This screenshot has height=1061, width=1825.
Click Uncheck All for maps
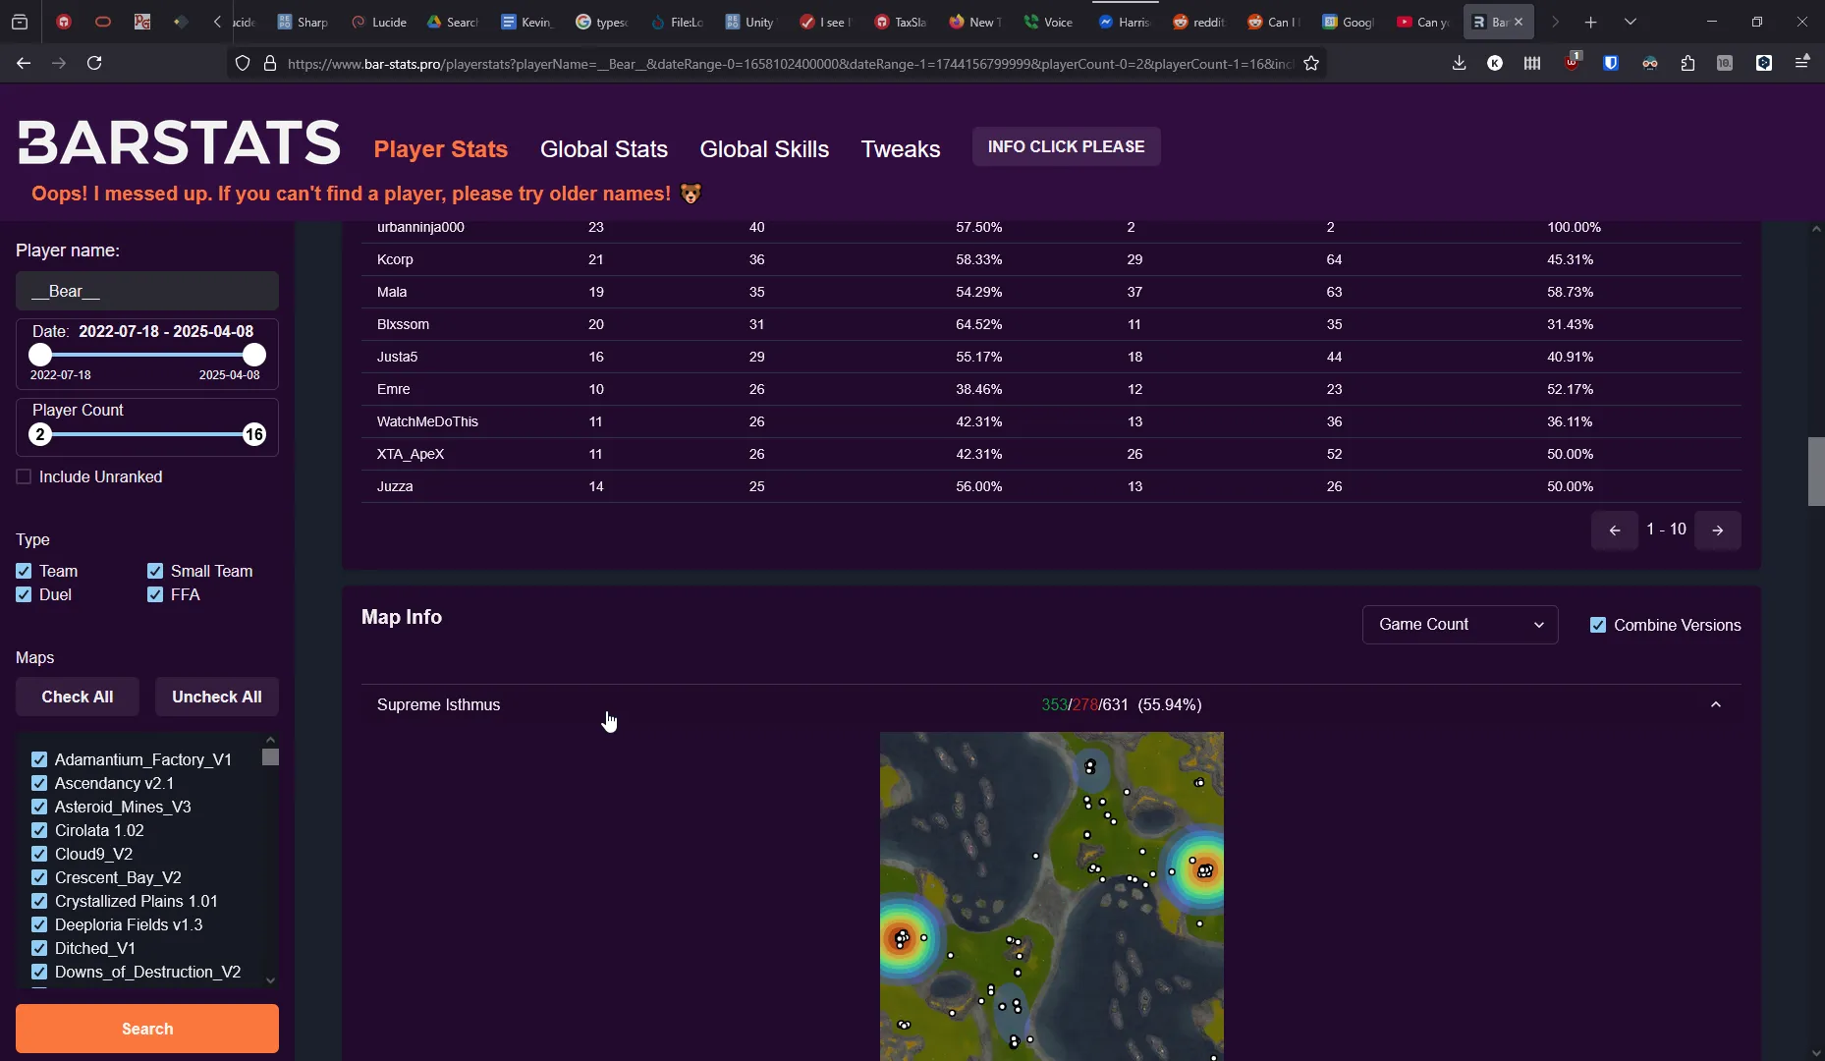click(x=216, y=697)
